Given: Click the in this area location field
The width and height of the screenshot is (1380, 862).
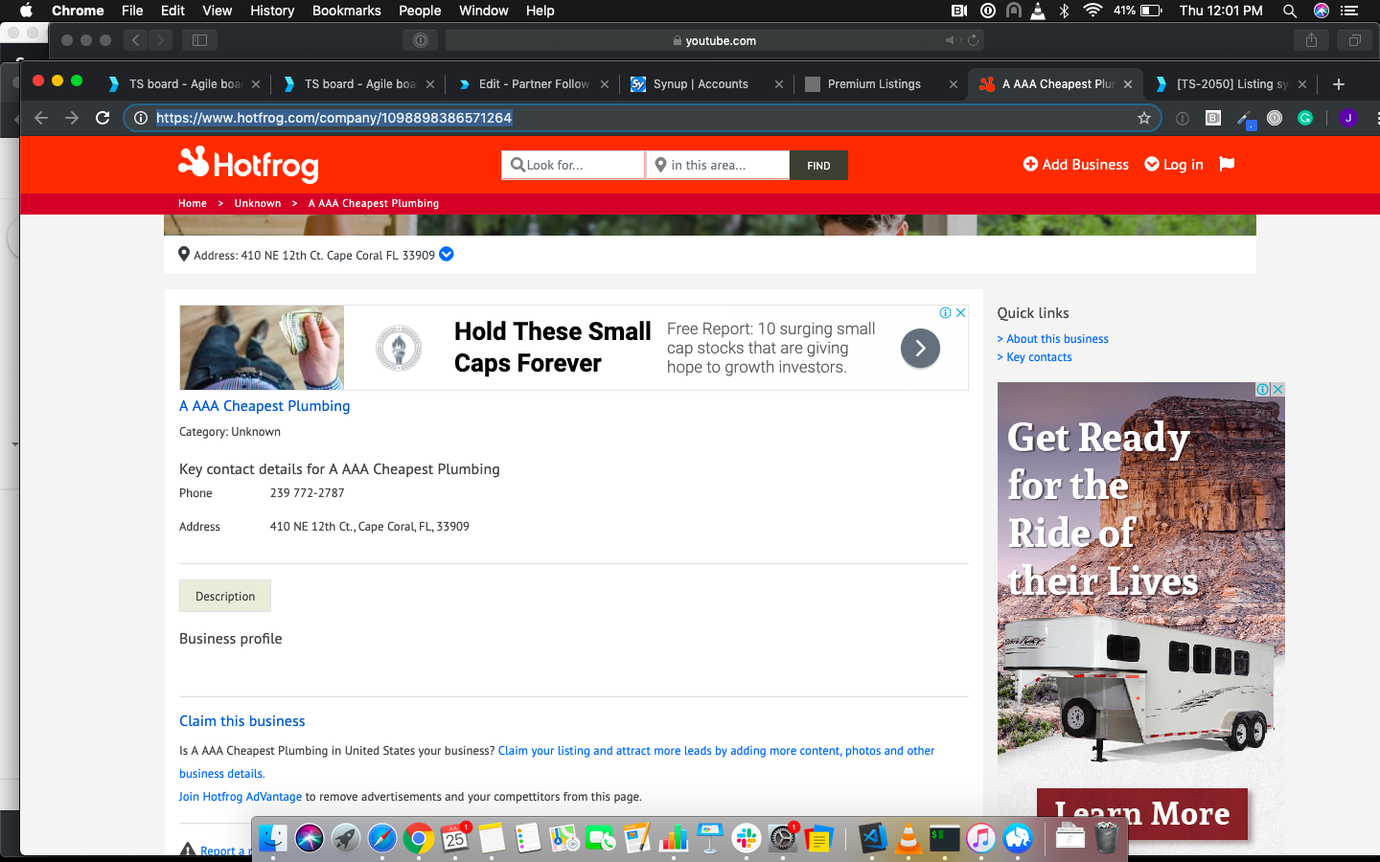Looking at the screenshot, I should tap(724, 166).
